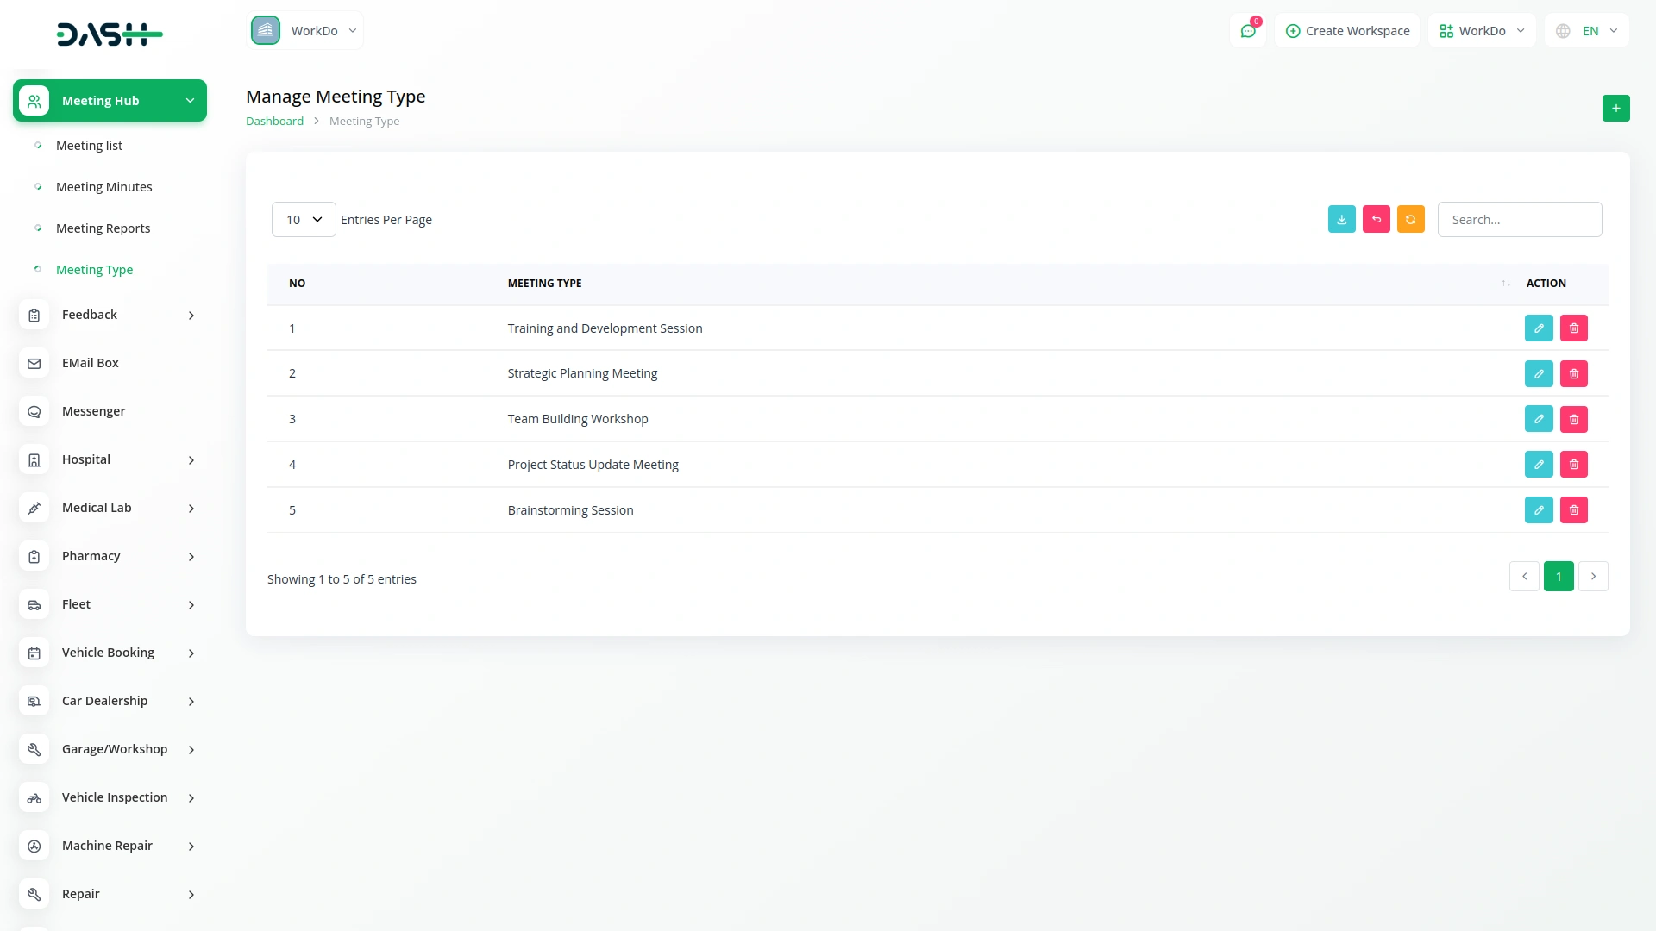Expand the Feedback menu chevron
The image size is (1656, 931).
click(x=191, y=316)
